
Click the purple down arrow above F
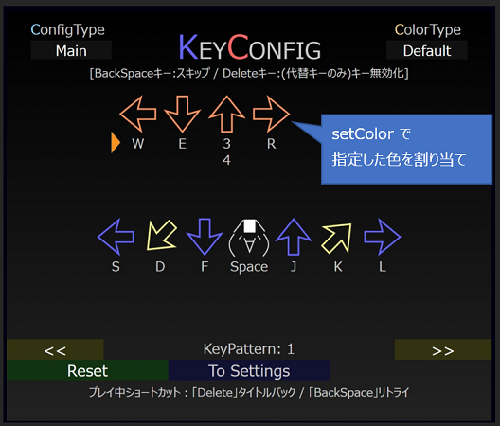(205, 237)
